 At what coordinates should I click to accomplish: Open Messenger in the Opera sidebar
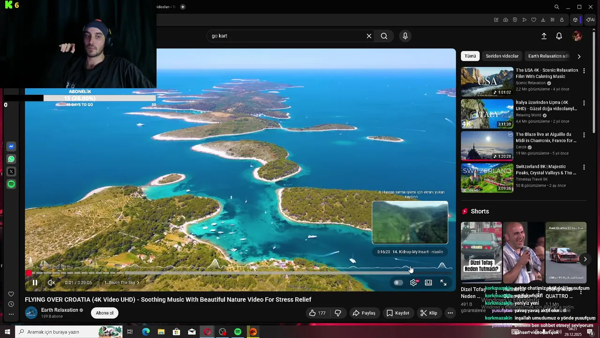11,146
